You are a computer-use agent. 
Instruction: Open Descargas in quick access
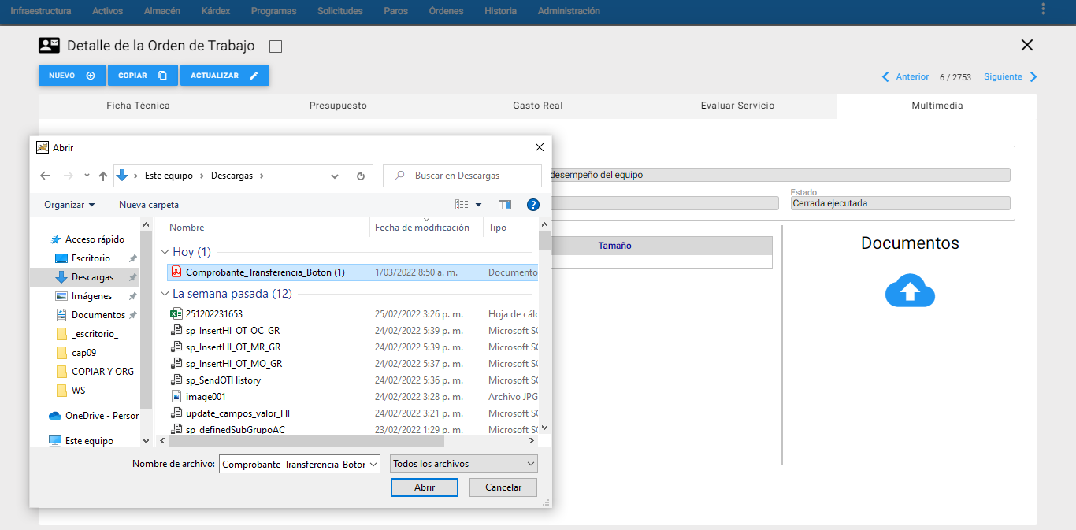tap(92, 277)
